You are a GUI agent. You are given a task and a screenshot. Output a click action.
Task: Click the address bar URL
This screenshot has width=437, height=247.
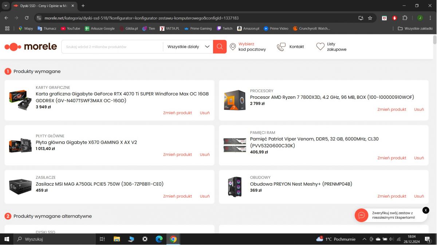click(142, 18)
